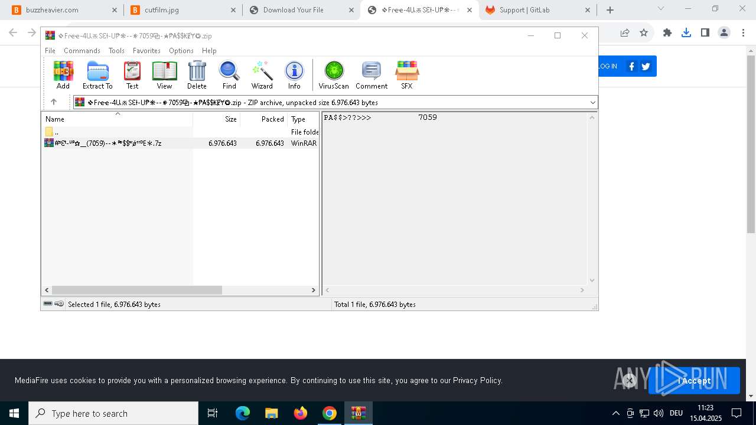756x425 pixels.
Task: Click the Extract To toolbar icon
Action: [x=97, y=75]
